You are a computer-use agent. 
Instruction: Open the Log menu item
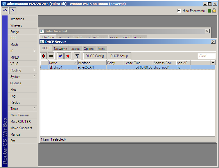coord(23,96)
